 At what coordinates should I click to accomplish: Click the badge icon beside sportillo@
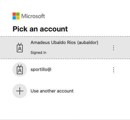click(x=20, y=69)
